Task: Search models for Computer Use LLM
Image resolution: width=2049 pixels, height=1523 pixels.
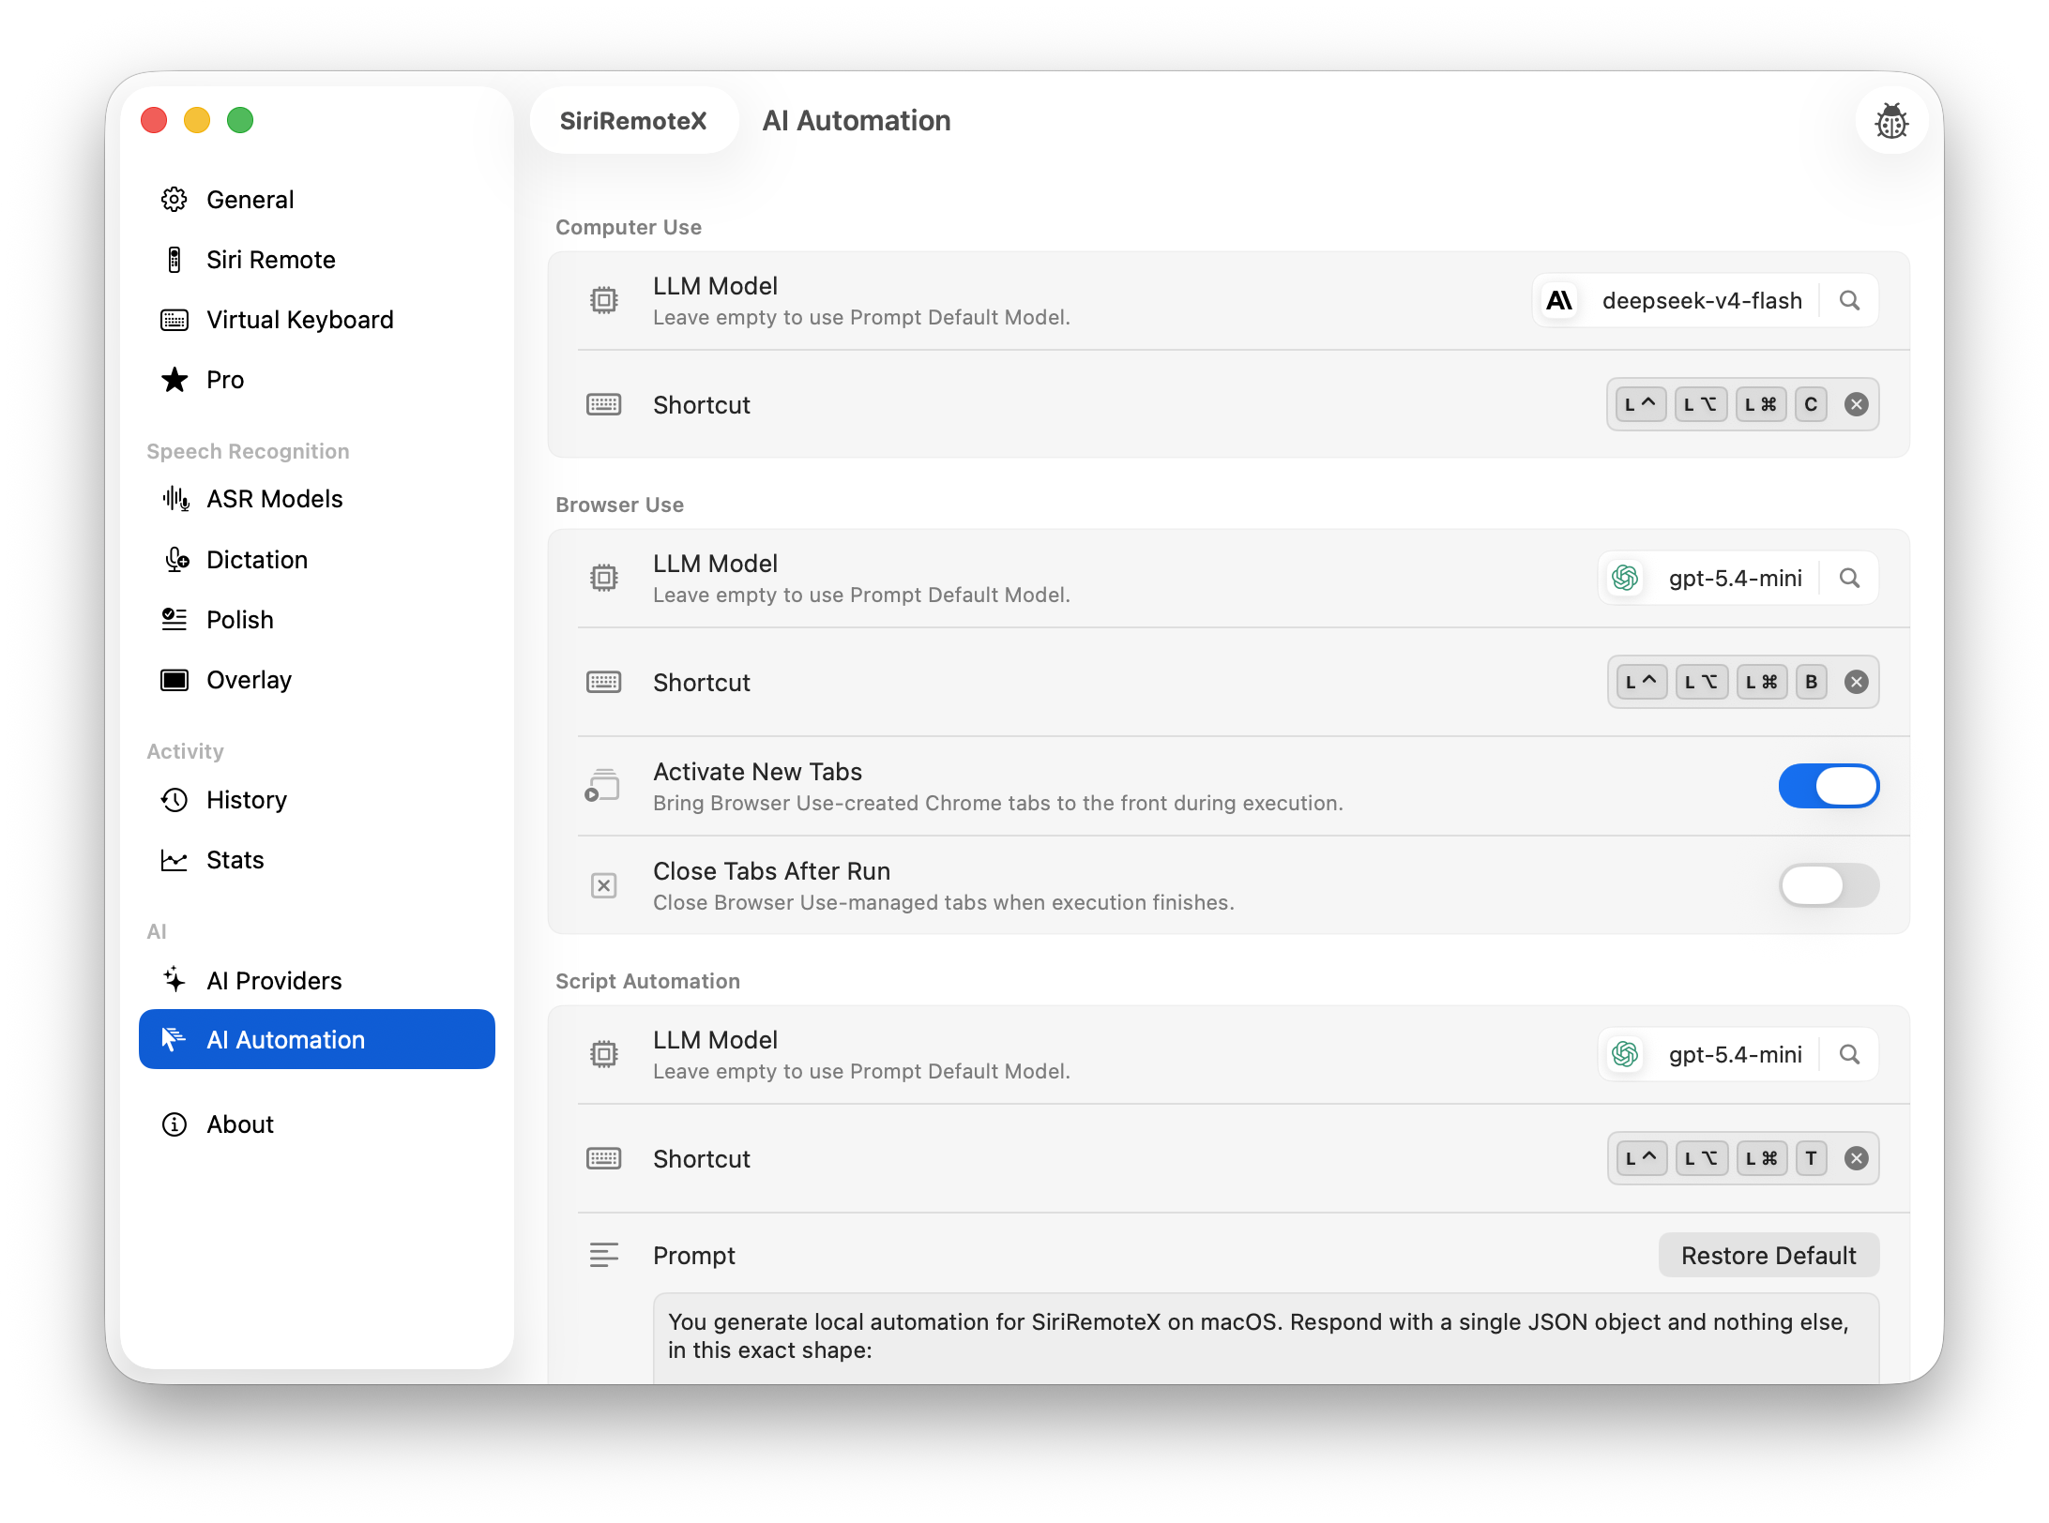Action: click(1849, 300)
